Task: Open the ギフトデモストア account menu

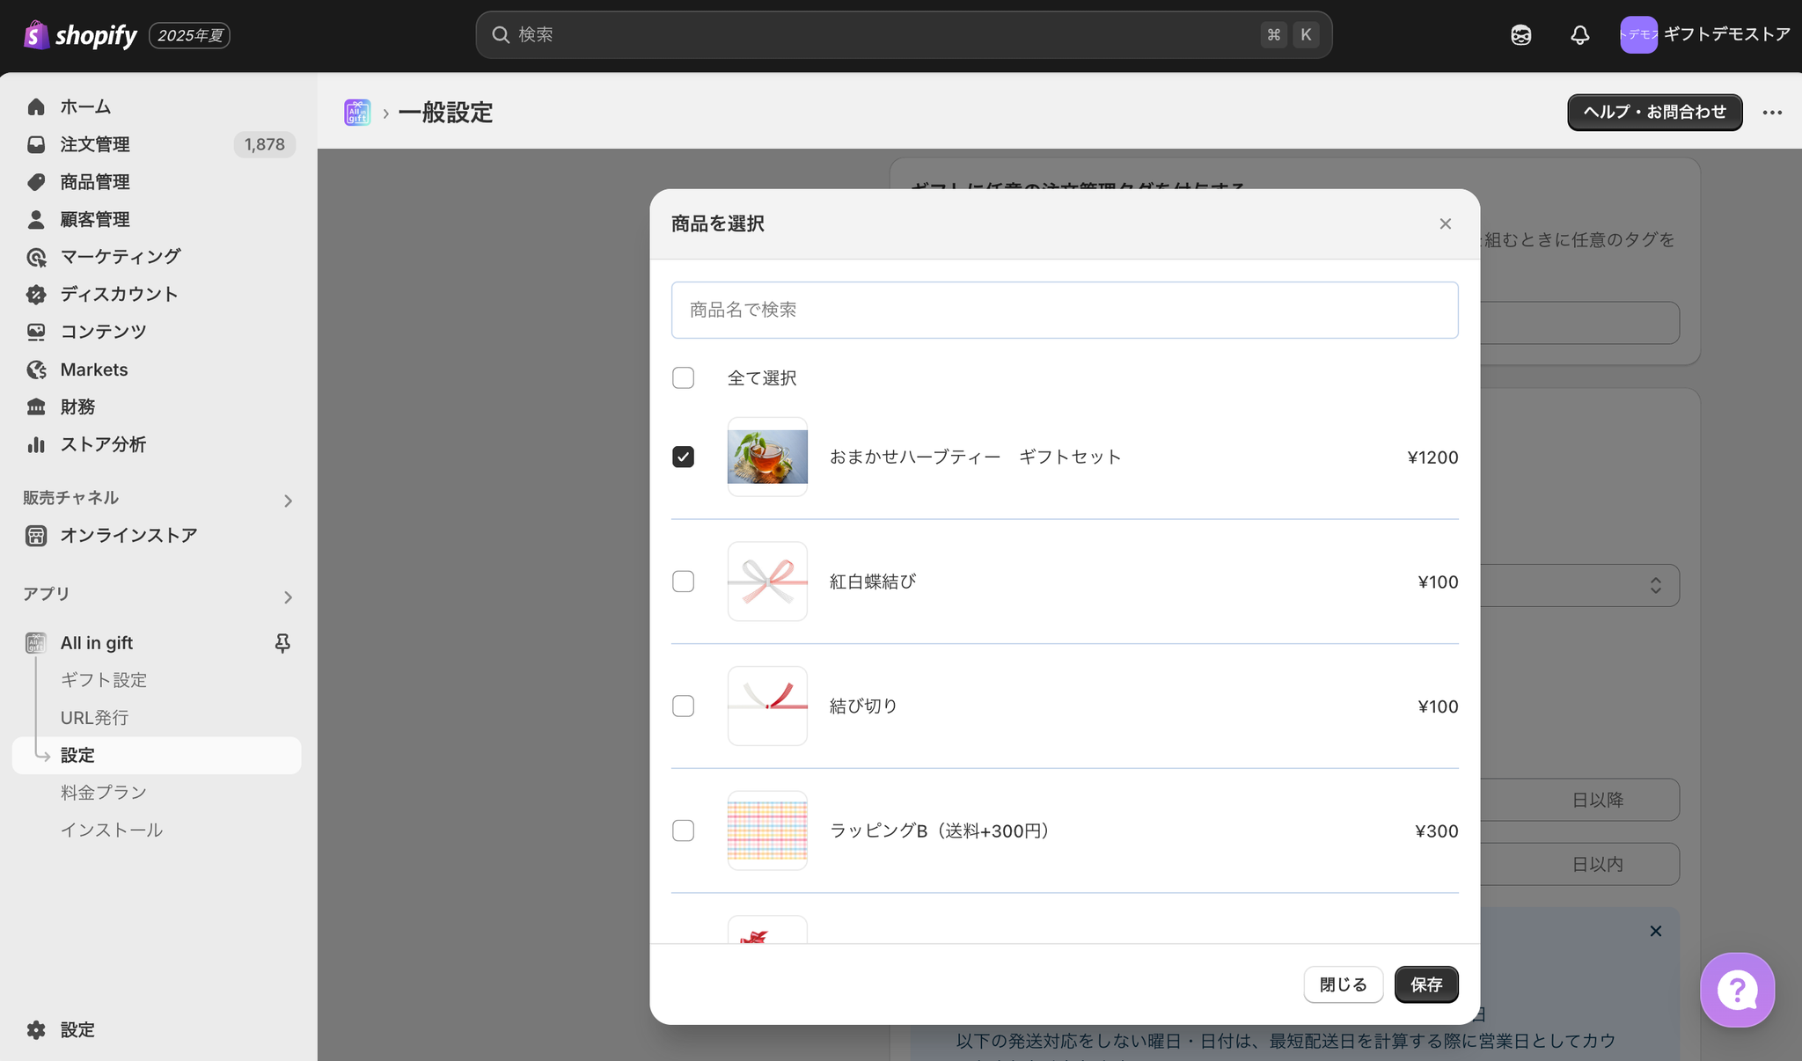Action: pos(1704,35)
